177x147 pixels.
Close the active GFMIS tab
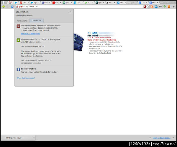[x=136, y=3]
